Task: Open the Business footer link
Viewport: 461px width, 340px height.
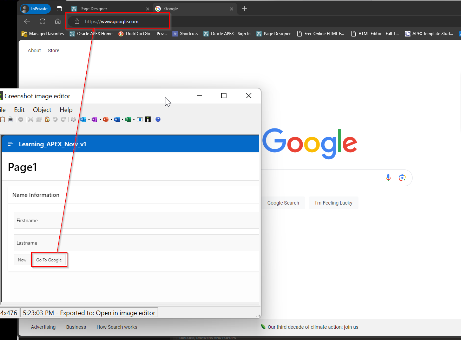Action: click(76, 327)
